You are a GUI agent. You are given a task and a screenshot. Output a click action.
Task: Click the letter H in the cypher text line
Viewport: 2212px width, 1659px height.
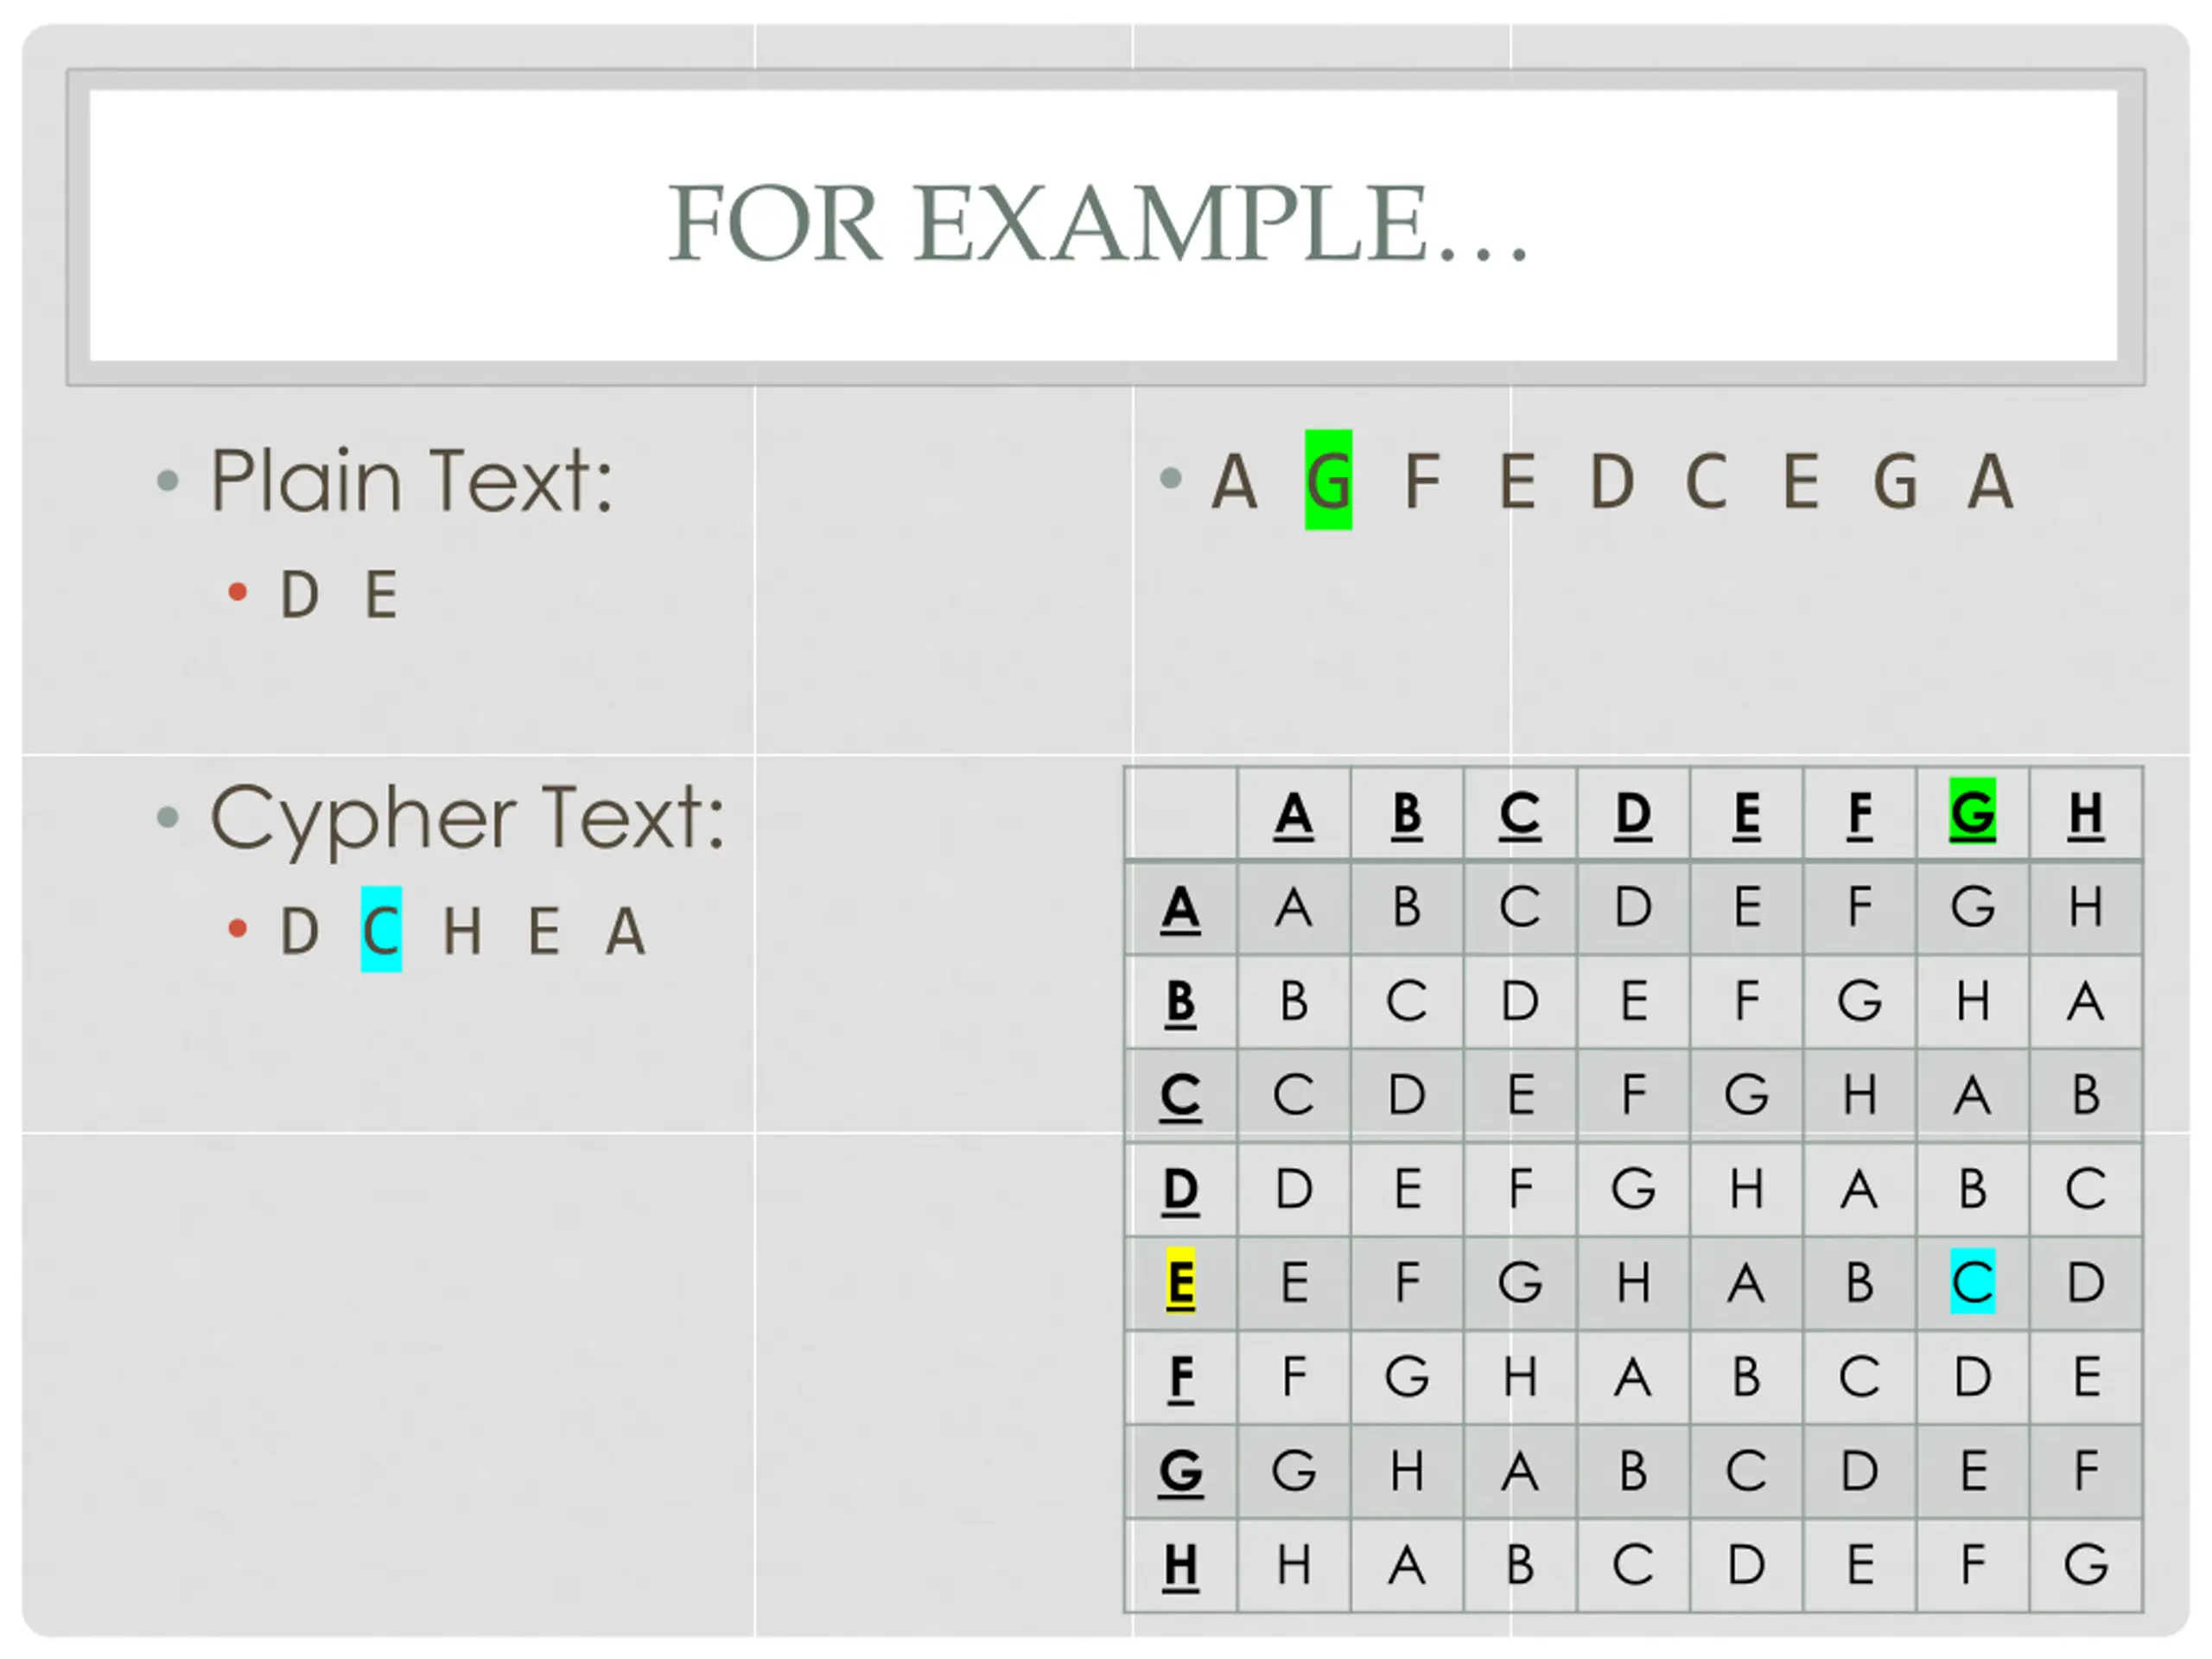click(x=462, y=931)
